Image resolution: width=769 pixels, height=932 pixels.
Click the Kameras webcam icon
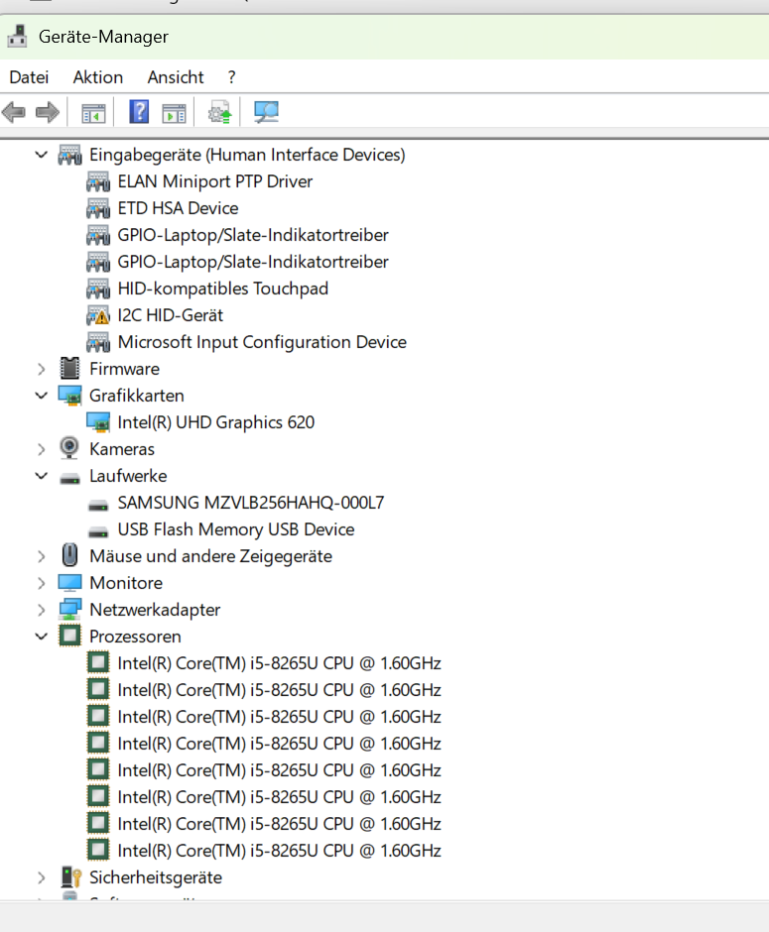click(69, 449)
